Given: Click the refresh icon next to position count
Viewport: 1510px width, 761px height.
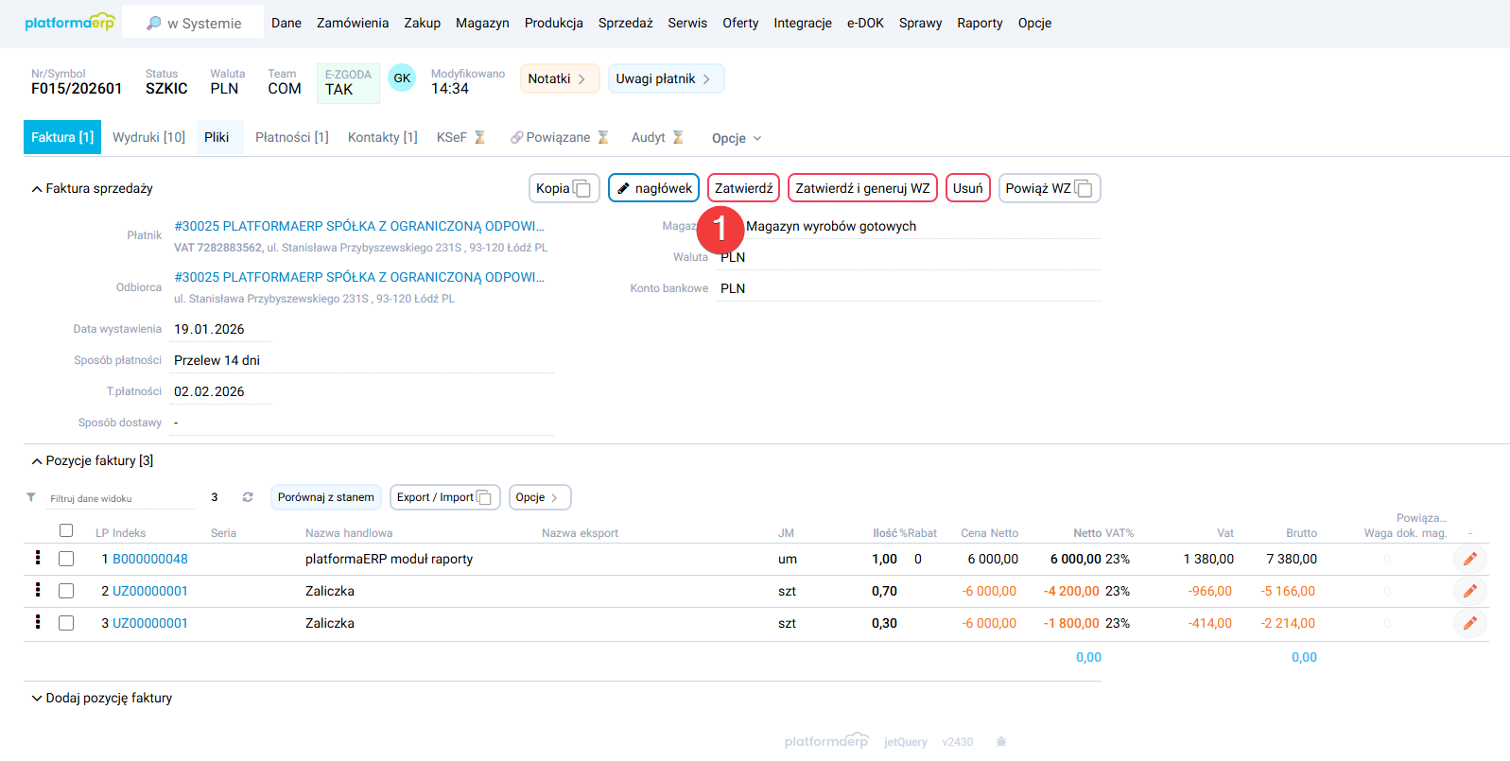Looking at the screenshot, I should 248,497.
